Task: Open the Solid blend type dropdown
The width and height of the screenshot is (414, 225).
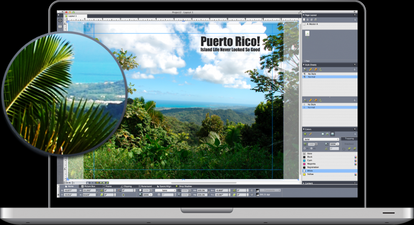Action: click(321, 139)
